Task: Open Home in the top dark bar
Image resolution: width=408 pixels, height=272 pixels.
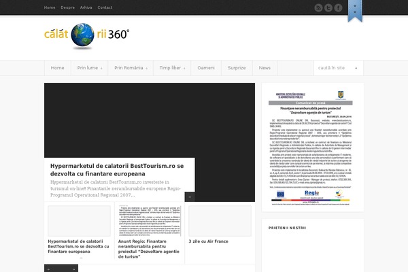Action: point(50,7)
